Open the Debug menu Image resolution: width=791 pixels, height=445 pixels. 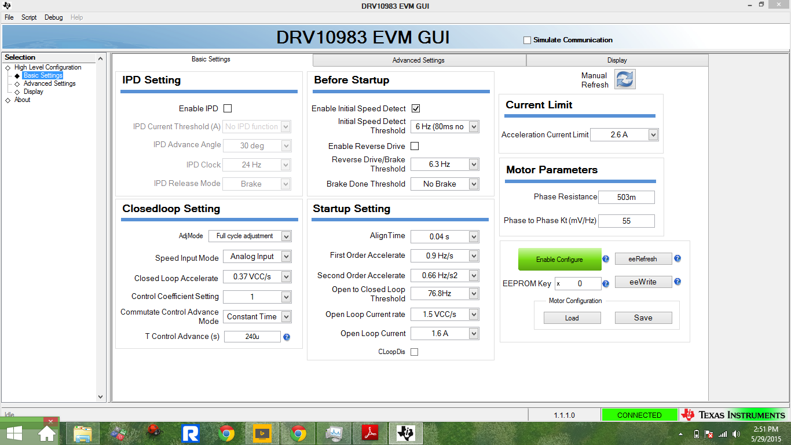coord(54,17)
